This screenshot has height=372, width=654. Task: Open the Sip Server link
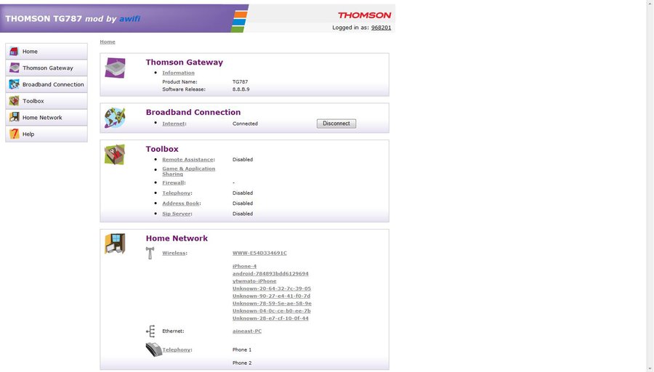point(177,214)
